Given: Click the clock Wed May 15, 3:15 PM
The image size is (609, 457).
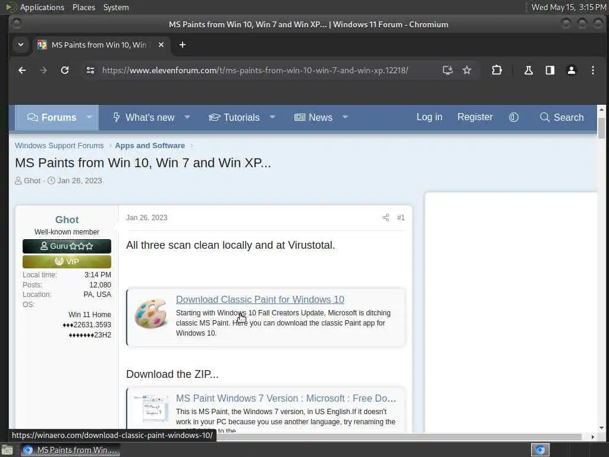Looking at the screenshot, I should coord(569,7).
